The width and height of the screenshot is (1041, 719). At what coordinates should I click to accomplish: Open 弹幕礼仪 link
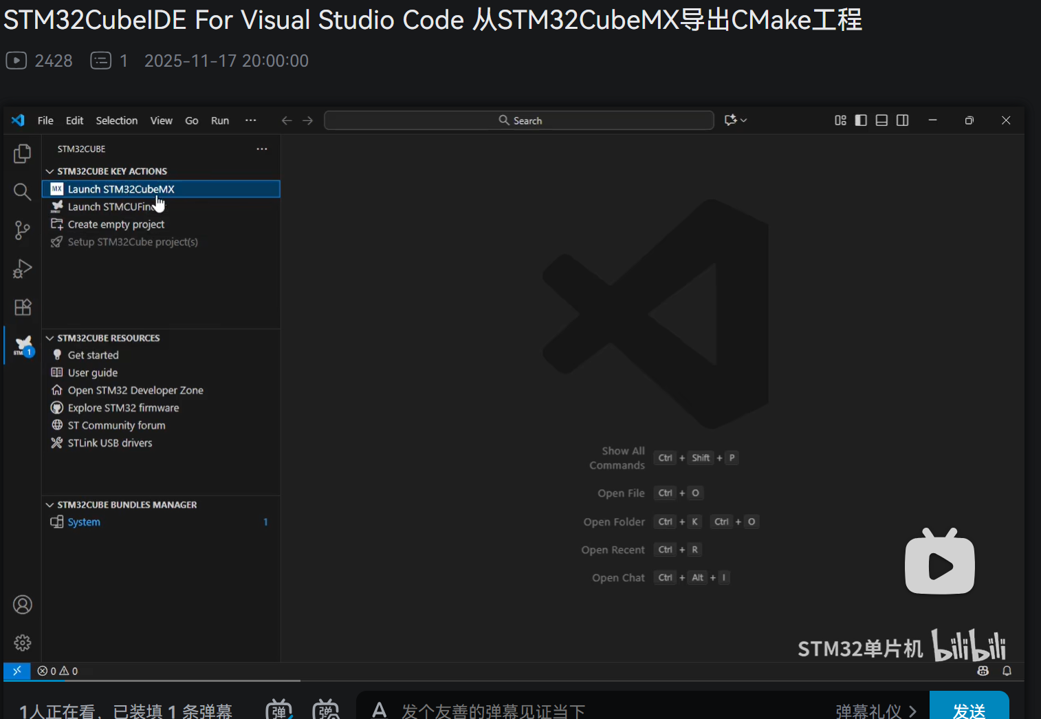click(x=876, y=711)
